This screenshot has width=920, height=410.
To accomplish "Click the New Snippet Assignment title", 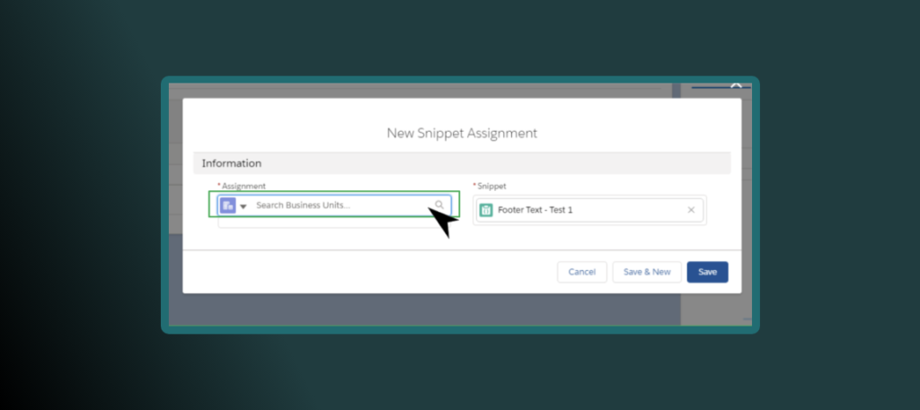I will 462,133.
